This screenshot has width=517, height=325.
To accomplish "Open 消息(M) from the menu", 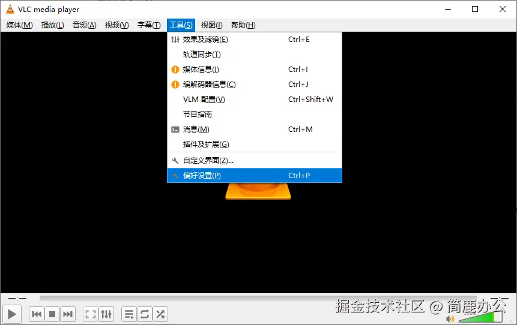I will (x=255, y=130).
